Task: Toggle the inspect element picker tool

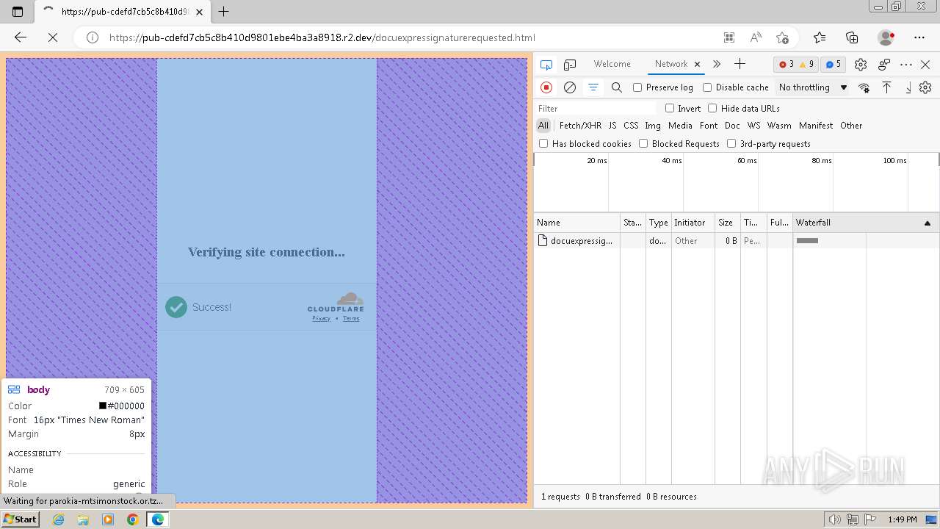Action: [546, 65]
